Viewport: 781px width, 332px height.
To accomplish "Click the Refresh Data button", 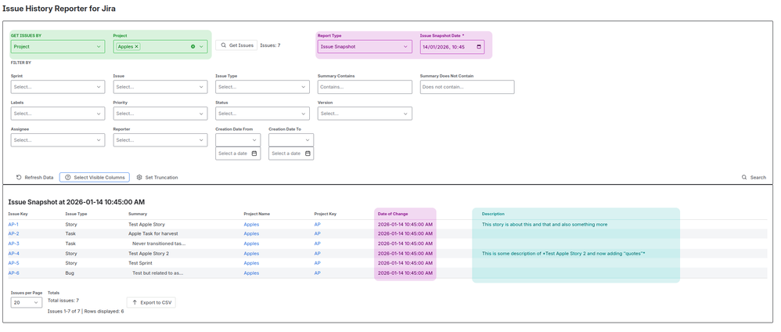I will point(34,178).
